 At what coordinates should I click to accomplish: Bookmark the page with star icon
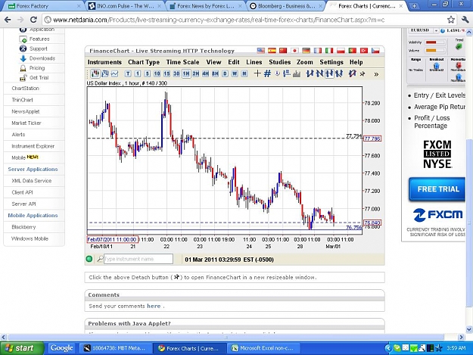pos(451,20)
